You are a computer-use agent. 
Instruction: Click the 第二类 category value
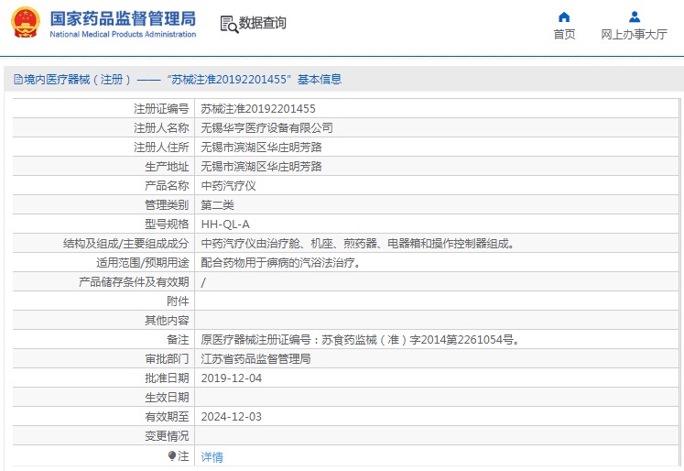tap(217, 204)
